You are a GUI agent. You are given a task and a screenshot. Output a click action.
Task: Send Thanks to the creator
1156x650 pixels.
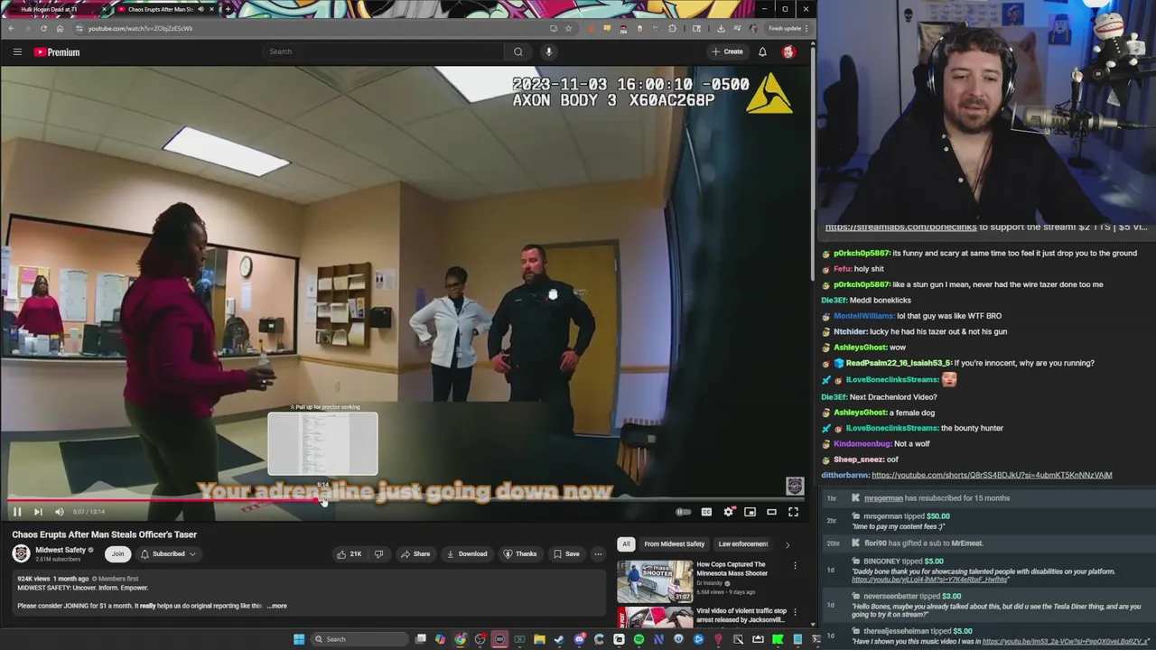pos(520,553)
